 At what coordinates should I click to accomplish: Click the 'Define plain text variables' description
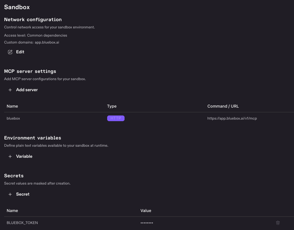click(x=56, y=145)
